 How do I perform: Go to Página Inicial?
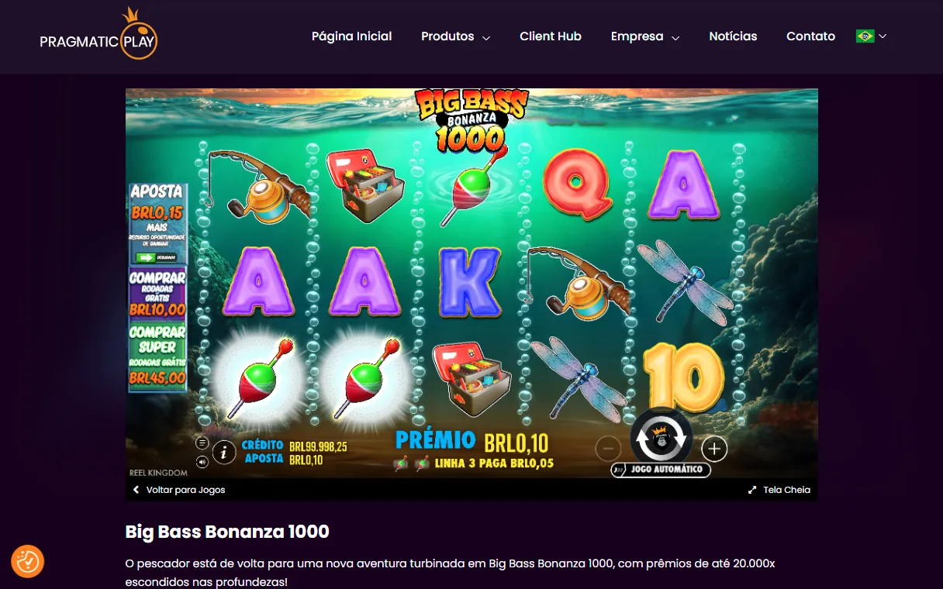pyautogui.click(x=351, y=36)
